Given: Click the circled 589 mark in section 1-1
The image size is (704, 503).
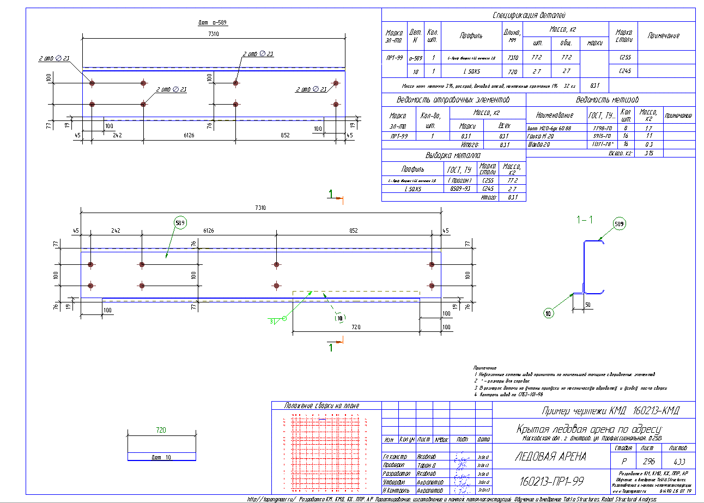Looking at the screenshot, I should coord(620,223).
